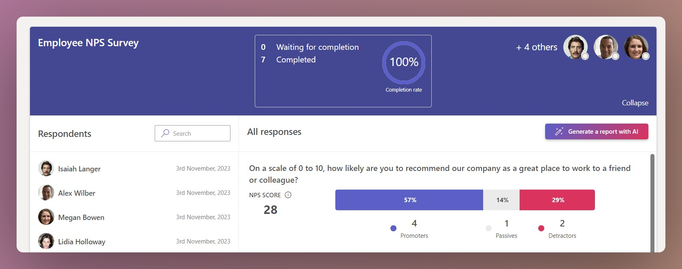Expand the '+ 4 others' participant list
Screen dimensions: 682x269
tap(536, 47)
